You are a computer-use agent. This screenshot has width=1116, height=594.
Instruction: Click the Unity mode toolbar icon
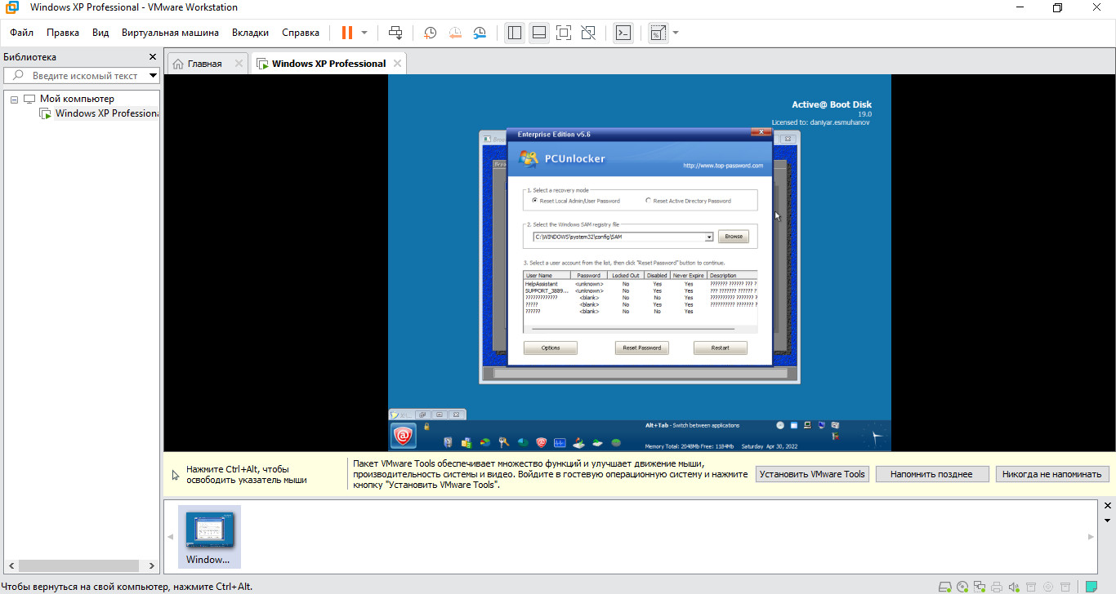pos(588,33)
